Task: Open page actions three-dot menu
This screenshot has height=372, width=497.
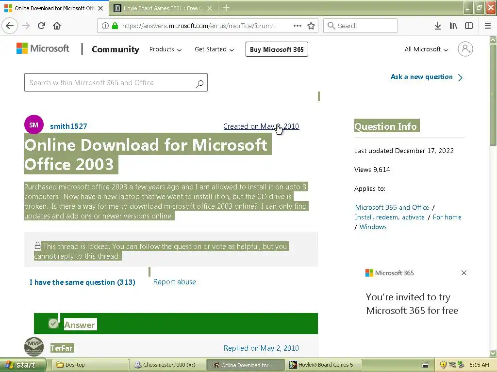Action: point(298,26)
